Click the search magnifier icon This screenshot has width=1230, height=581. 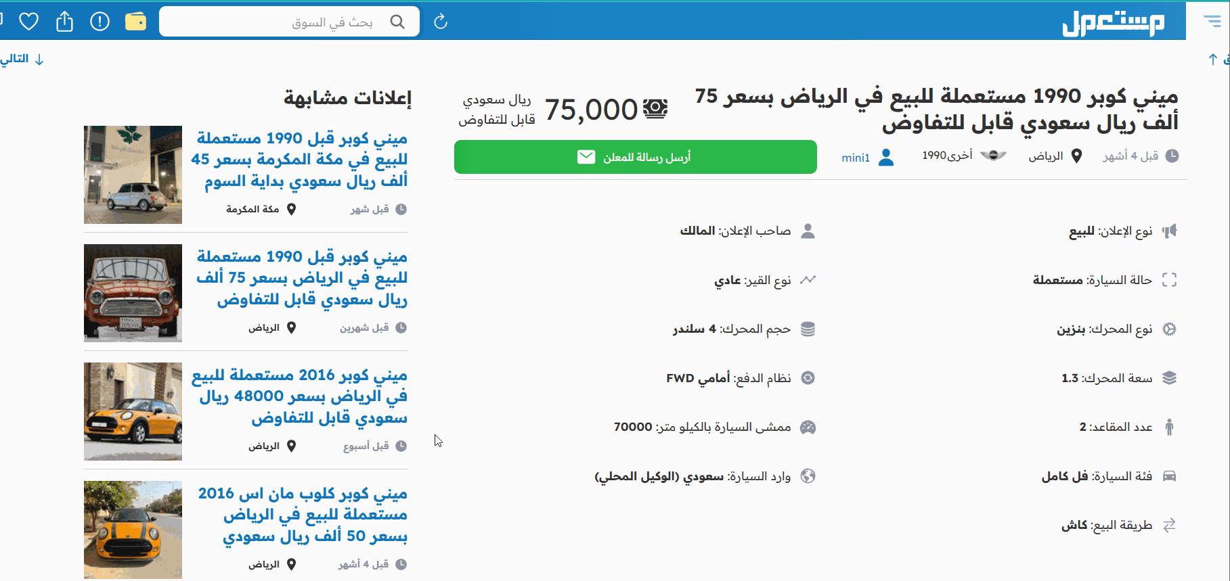tap(397, 22)
